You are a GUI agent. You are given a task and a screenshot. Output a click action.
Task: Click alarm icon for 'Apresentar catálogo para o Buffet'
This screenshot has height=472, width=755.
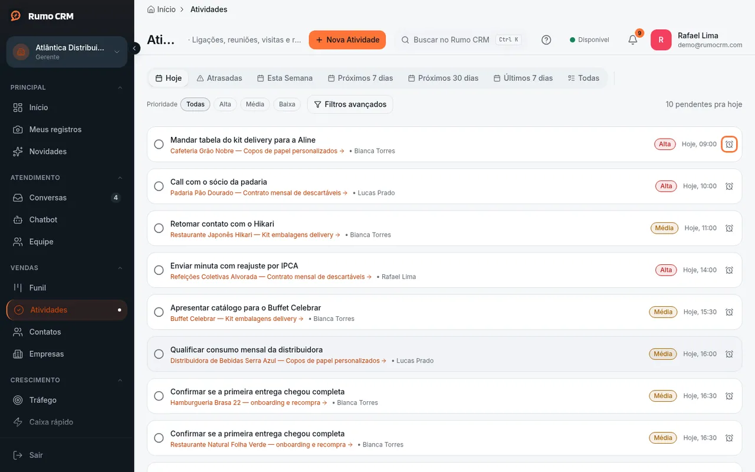tap(729, 312)
